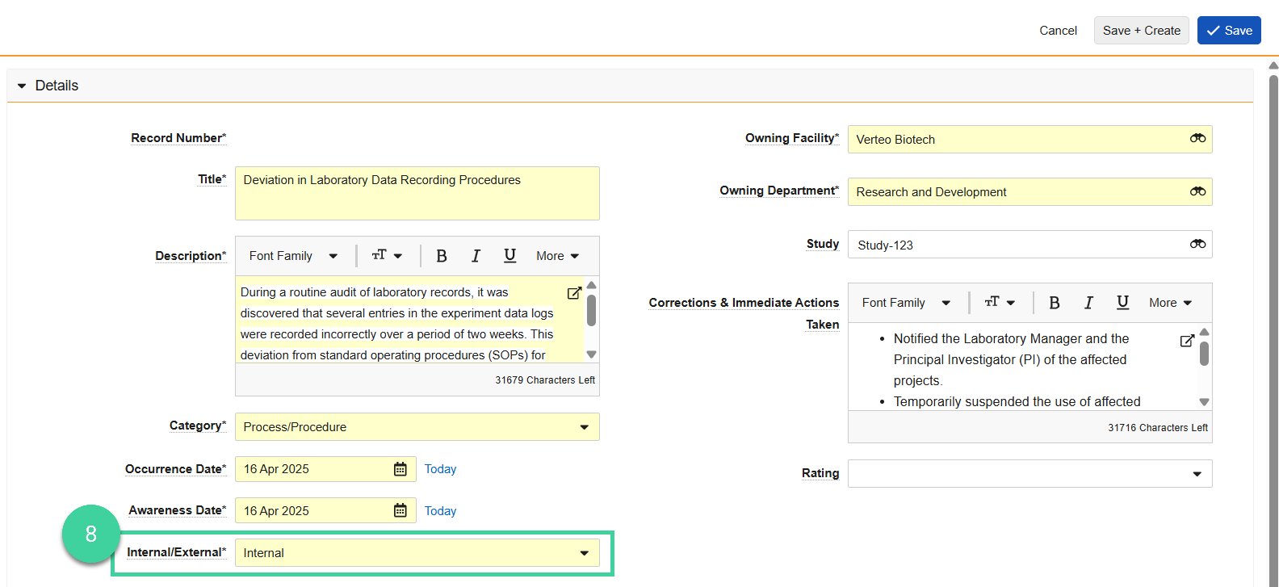Click the Awareness Date input
1279x587 pixels.
(x=325, y=510)
